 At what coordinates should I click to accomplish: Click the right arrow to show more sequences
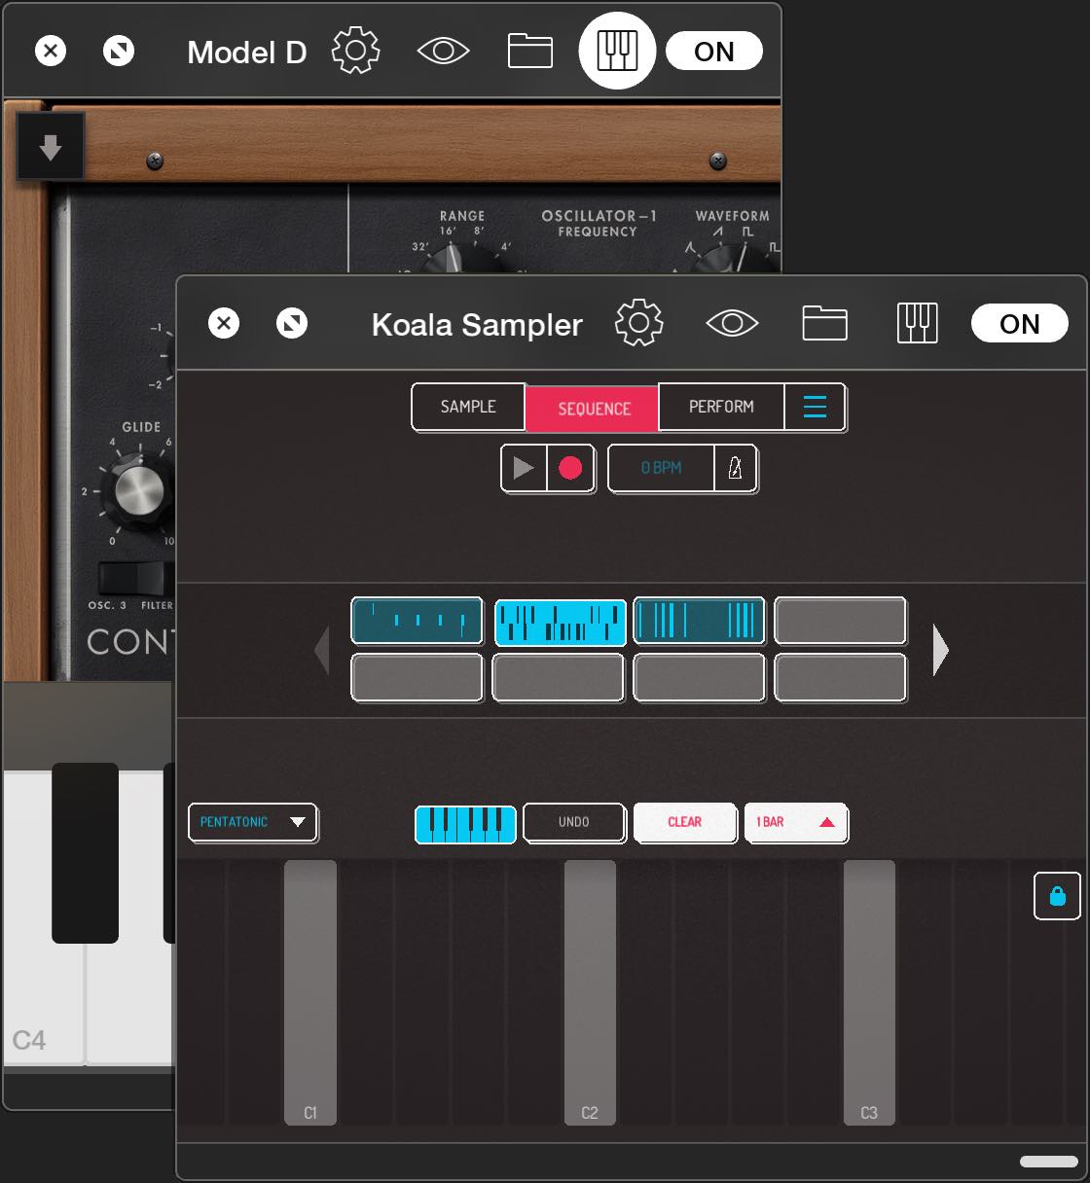click(x=940, y=650)
